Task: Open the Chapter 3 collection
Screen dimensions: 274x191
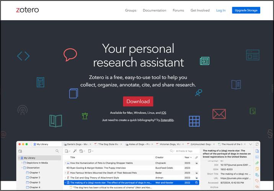Action: [x=33, y=182]
